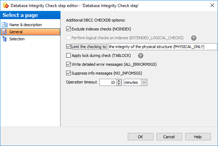Image resolution: width=218 pixels, height=146 pixels.
Task: Toggle Write detailed error messages checkbox
Action: tap(68, 64)
